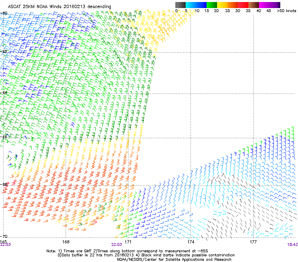Click the legend label '35'

click(248, 11)
